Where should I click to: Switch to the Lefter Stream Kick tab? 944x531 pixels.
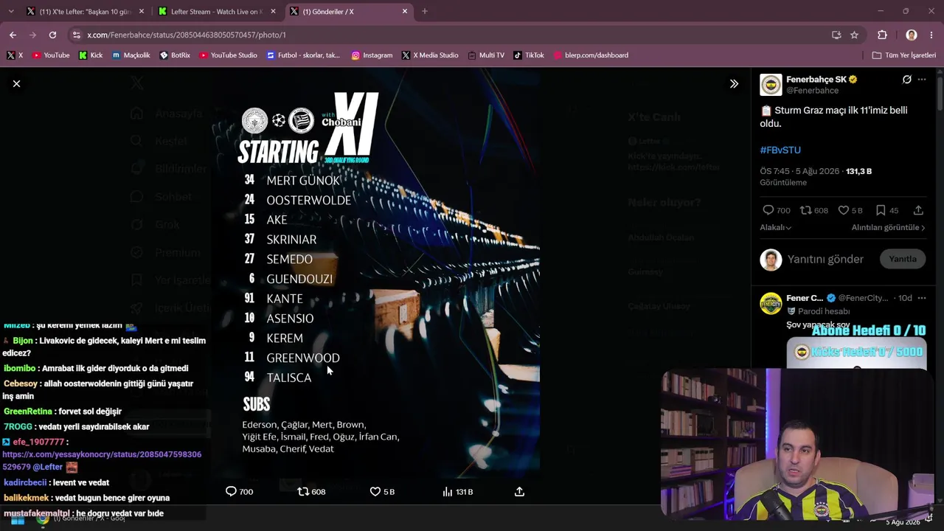coord(216,11)
